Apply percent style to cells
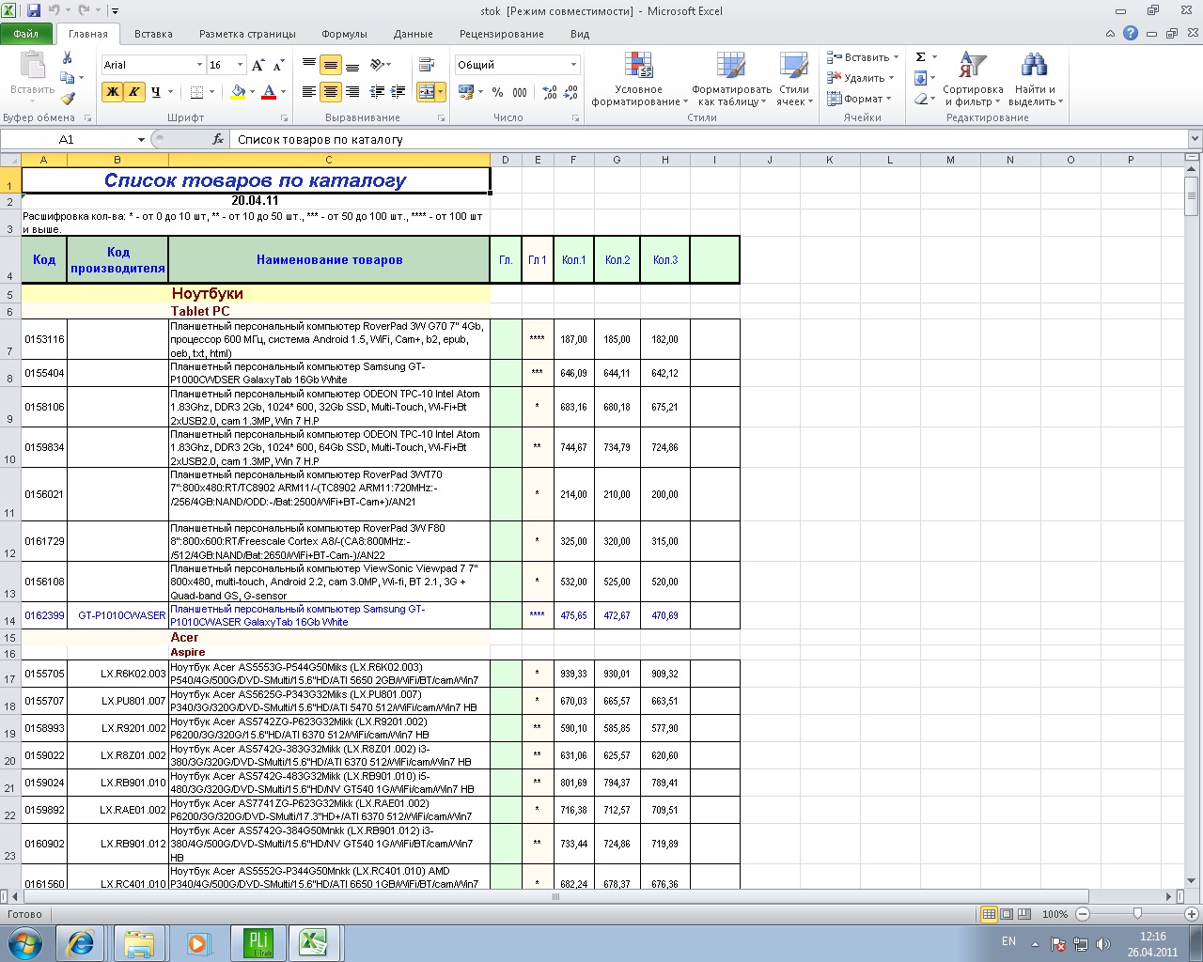Viewport: 1203px width, 962px height. 497,92
